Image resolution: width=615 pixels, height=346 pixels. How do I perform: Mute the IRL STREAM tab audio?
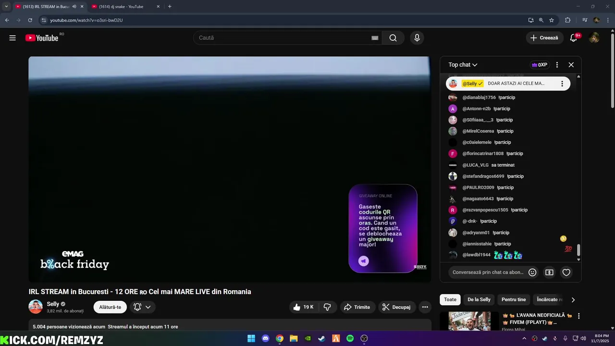(74, 7)
